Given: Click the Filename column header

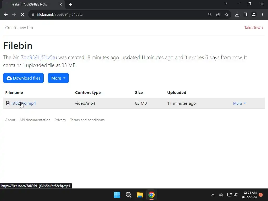Looking at the screenshot, I should pyautogui.click(x=14, y=92).
